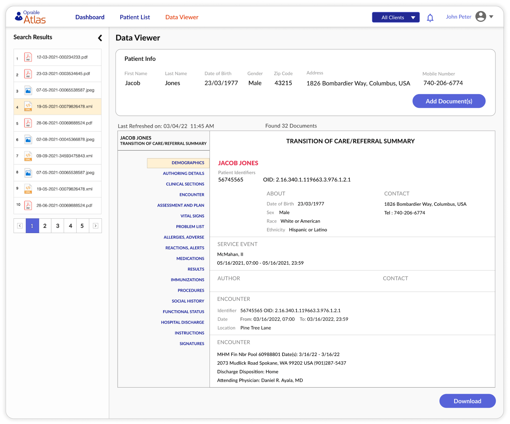Go to page 3 of search results
The image size is (510, 424).
tap(58, 226)
